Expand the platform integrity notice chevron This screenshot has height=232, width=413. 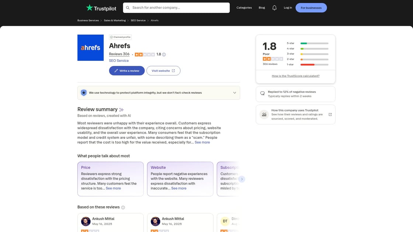[x=235, y=93]
